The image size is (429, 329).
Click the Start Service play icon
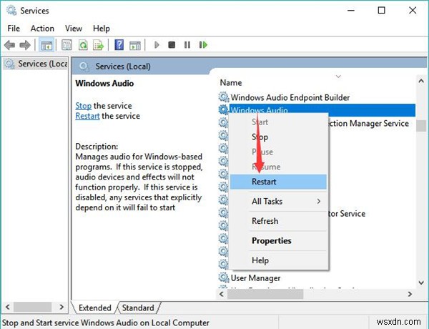click(x=157, y=44)
